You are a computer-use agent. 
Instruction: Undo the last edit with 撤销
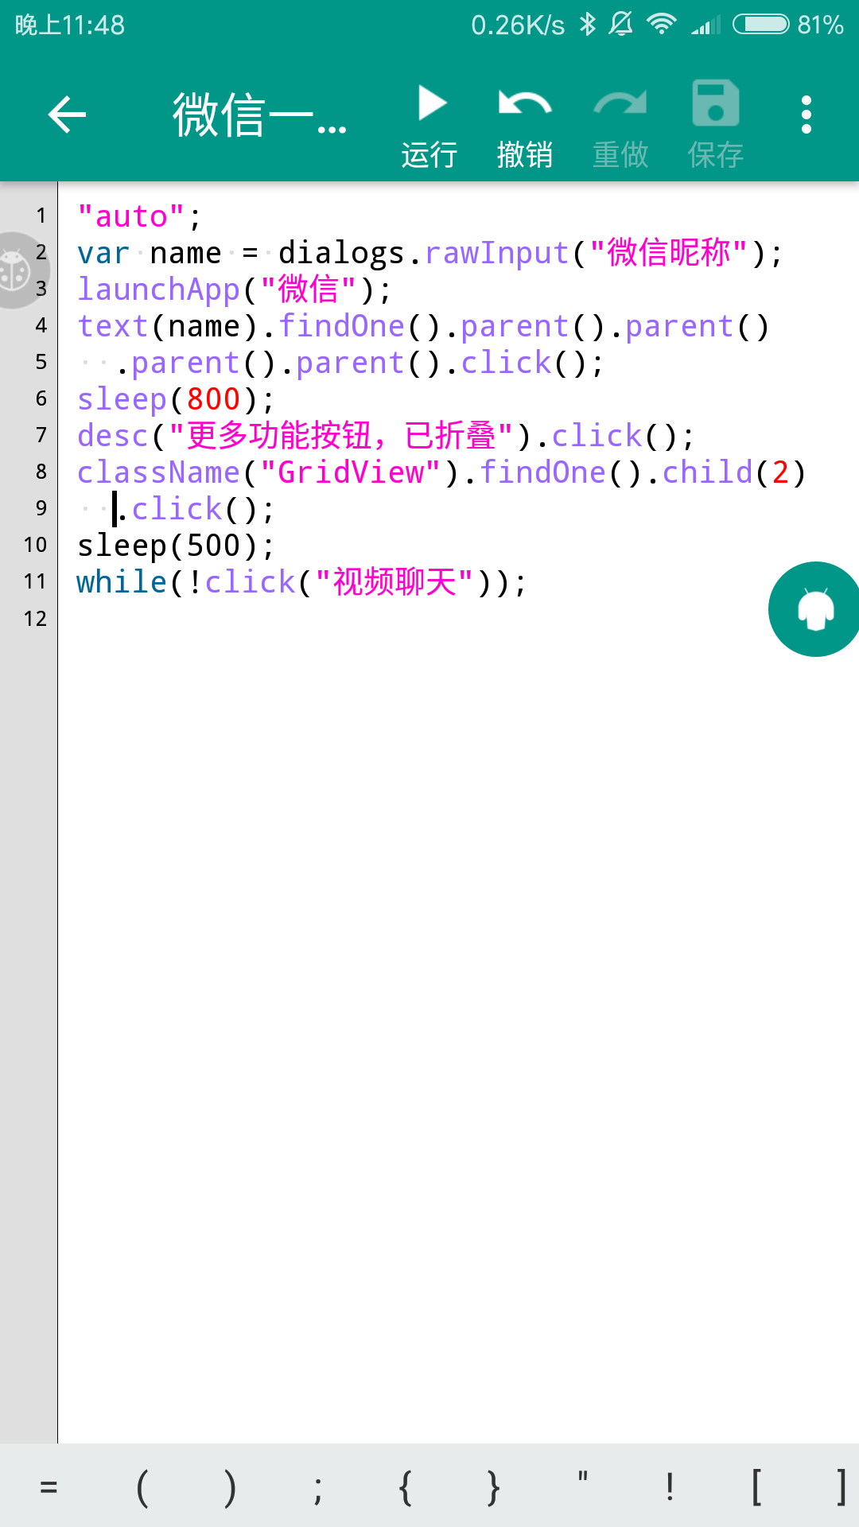pyautogui.click(x=525, y=126)
